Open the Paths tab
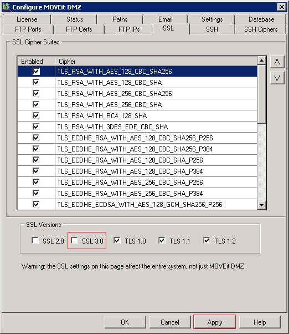Viewport: 289px width, 334px height. [x=120, y=19]
